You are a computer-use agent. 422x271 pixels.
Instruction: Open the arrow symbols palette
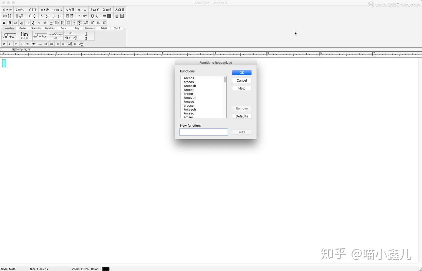pos(57,10)
